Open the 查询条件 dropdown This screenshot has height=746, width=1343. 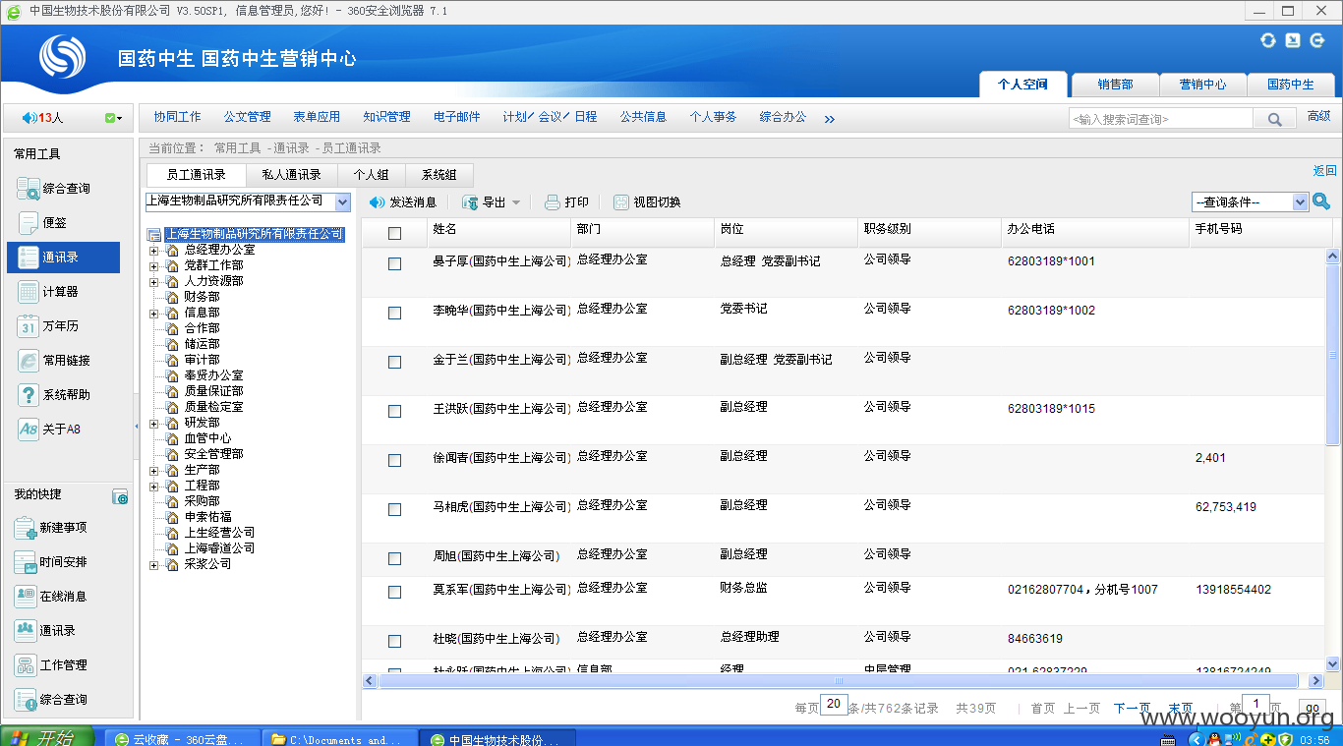1251,201
